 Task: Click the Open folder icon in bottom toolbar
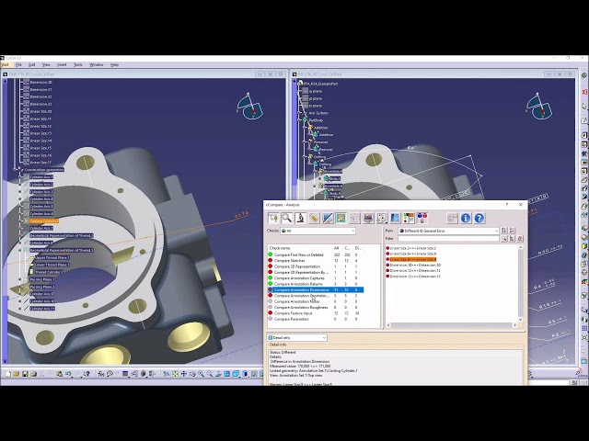tap(17, 374)
